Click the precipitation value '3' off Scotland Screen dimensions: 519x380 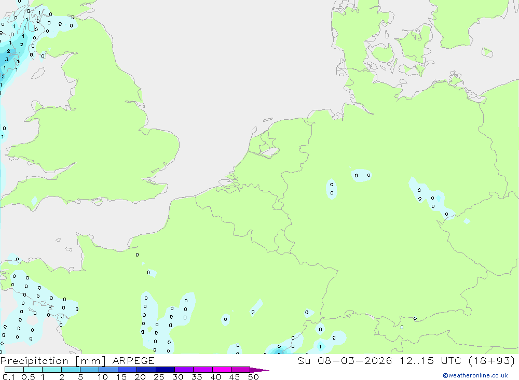(x=7, y=60)
